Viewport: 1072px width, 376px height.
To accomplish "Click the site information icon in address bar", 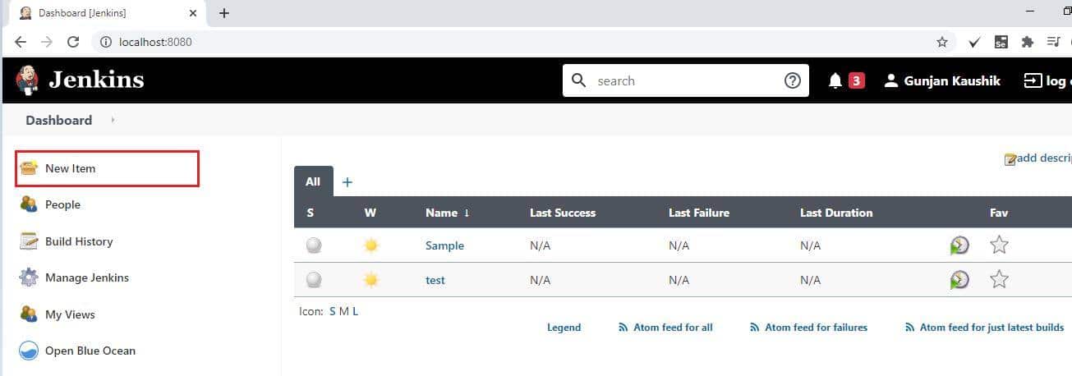I will 104,41.
